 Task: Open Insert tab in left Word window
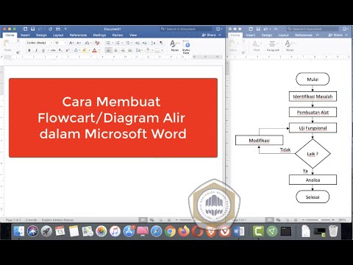tap(25, 35)
